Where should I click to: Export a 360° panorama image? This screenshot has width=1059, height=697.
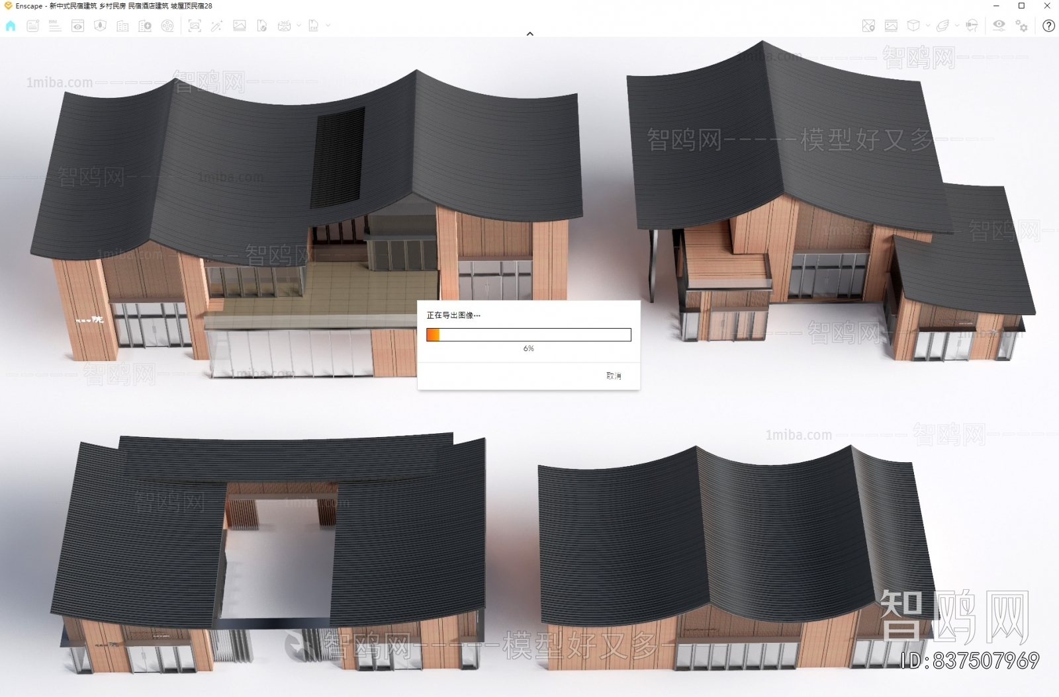click(x=285, y=26)
